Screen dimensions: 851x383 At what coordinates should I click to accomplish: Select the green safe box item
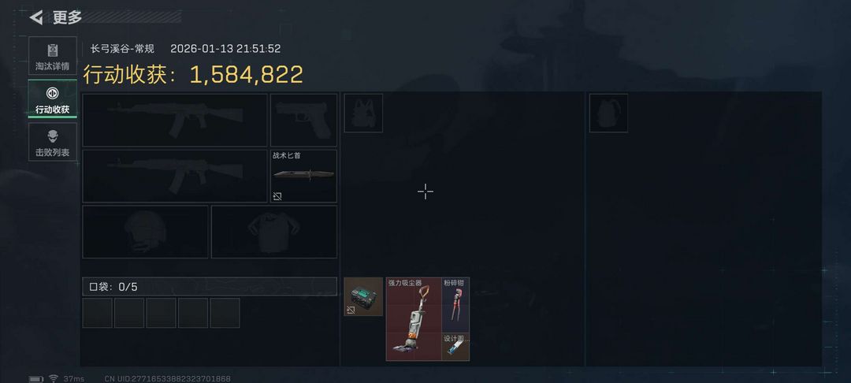coord(363,297)
